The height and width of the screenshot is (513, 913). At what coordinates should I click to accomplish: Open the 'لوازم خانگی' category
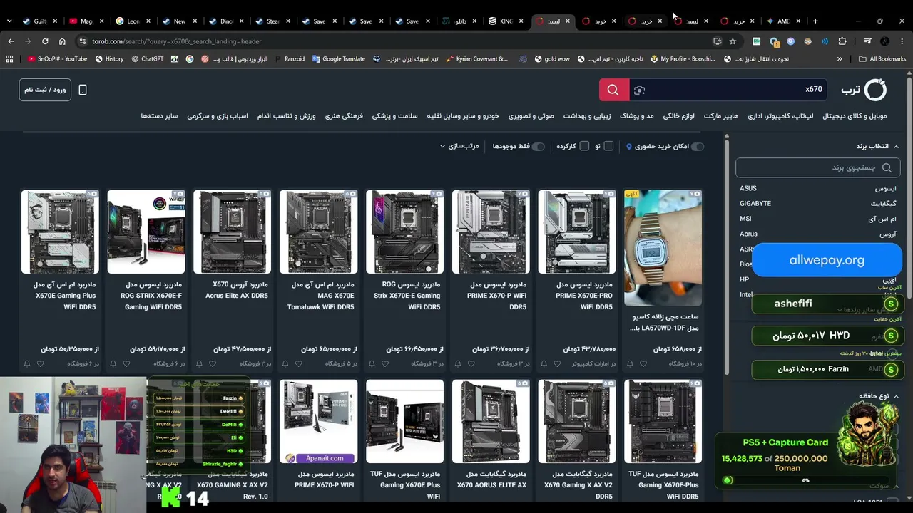tap(679, 115)
